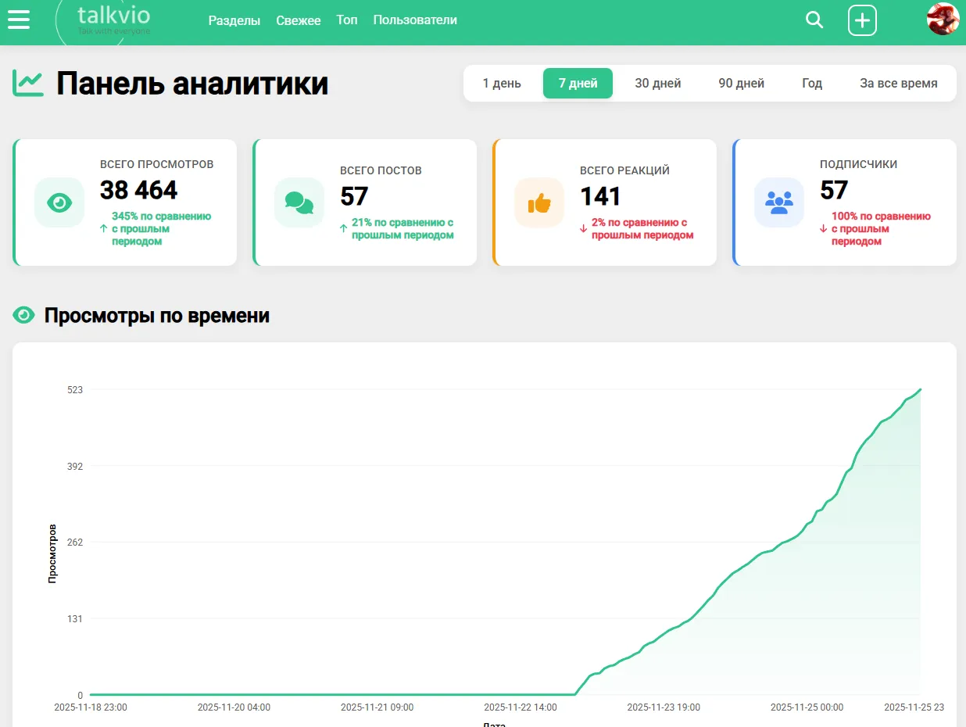Select the 1 день period
966x727 pixels.
click(x=502, y=84)
